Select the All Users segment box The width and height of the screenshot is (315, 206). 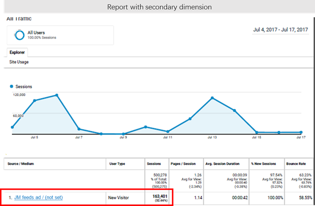60,35
